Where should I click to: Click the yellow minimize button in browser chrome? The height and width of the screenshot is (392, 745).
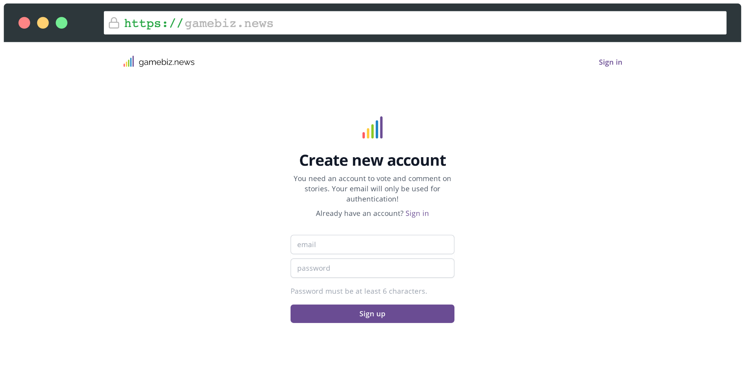[x=43, y=23]
